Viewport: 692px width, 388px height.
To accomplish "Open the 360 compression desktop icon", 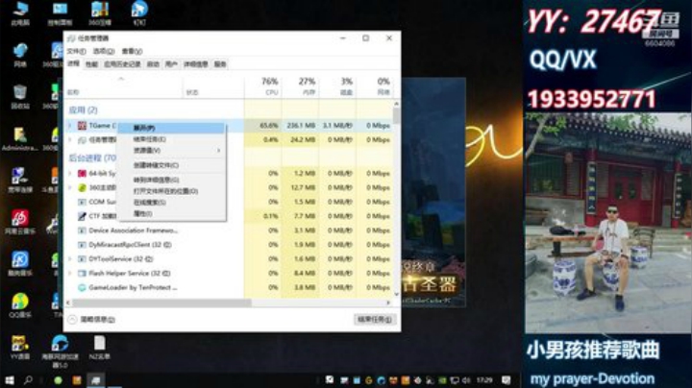I will 100,13.
